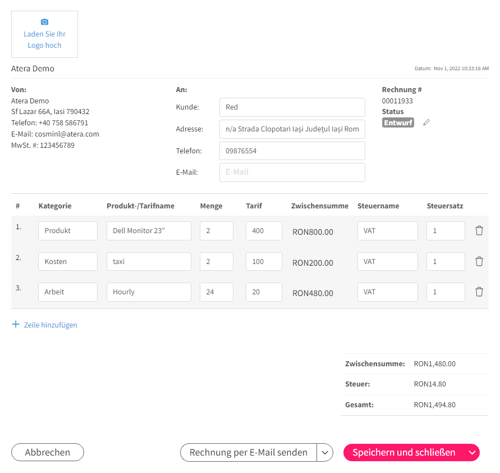Click the date Nov 1, 2022 10:33:16 AM
This screenshot has width=500, height=473.
coord(461,69)
